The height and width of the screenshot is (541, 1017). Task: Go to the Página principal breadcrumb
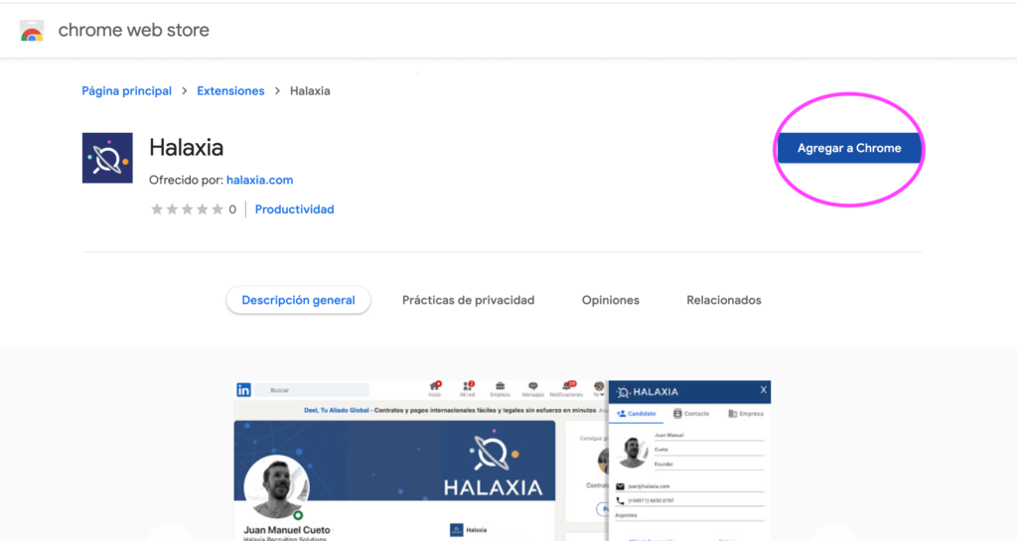pyautogui.click(x=126, y=91)
